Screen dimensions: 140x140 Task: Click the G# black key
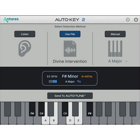click(41, 109)
